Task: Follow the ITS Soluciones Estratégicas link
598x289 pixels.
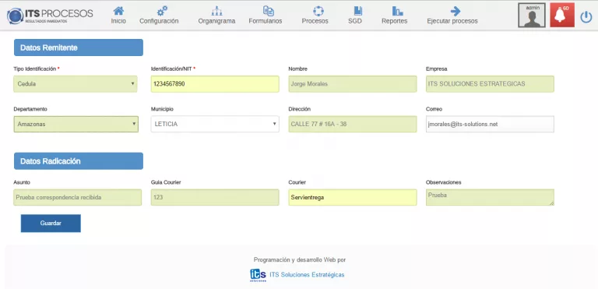Action: point(307,274)
